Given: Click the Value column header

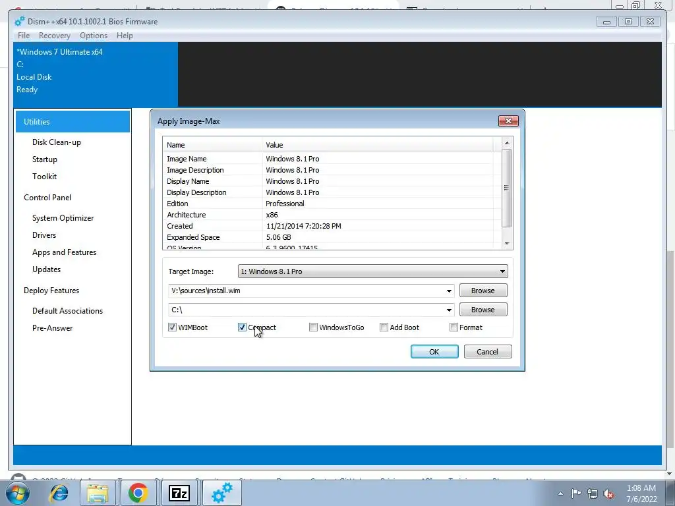Looking at the screenshot, I should point(378,145).
